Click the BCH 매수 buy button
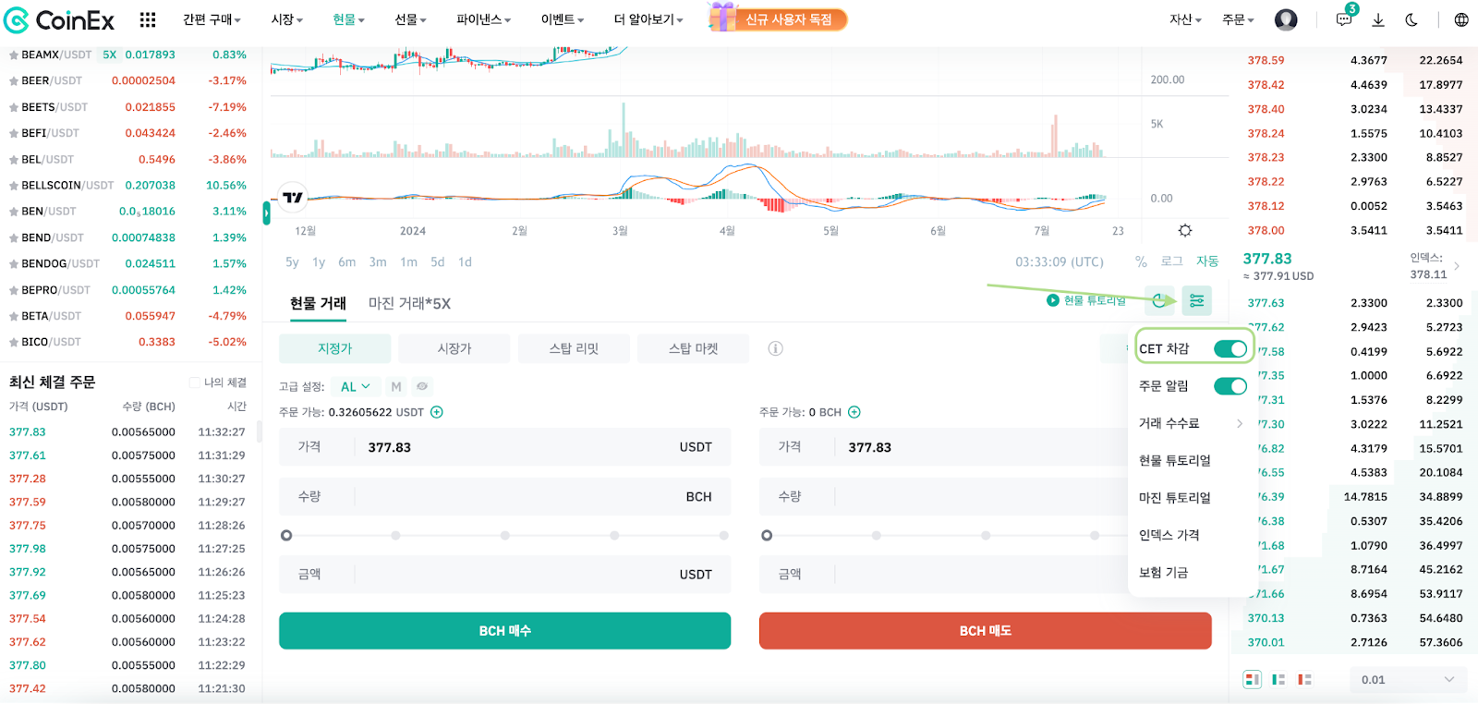This screenshot has height=704, width=1478. point(504,631)
